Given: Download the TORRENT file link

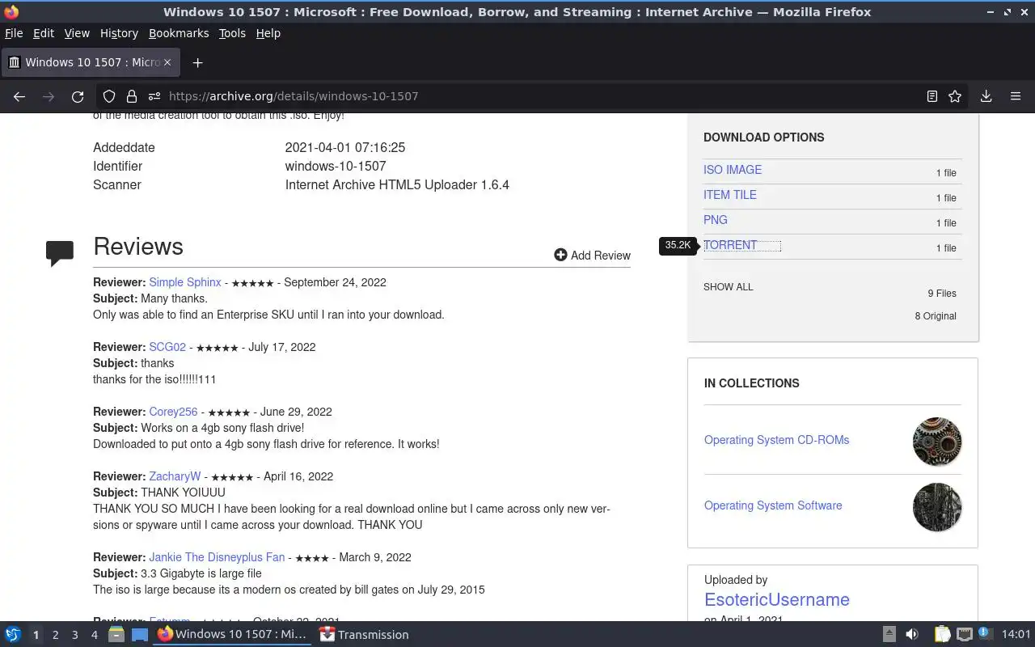Looking at the screenshot, I should (730, 245).
